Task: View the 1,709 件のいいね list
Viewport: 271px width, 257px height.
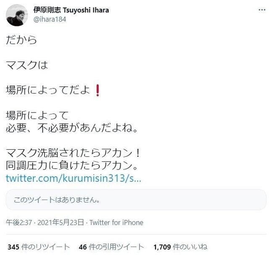Action: 180,247
